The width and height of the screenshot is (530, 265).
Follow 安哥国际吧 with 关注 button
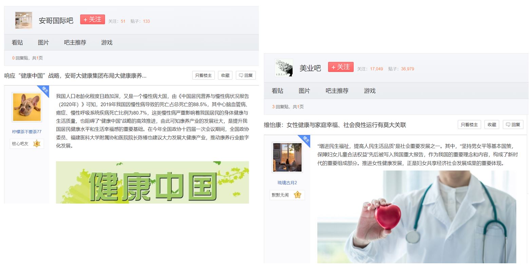[92, 19]
